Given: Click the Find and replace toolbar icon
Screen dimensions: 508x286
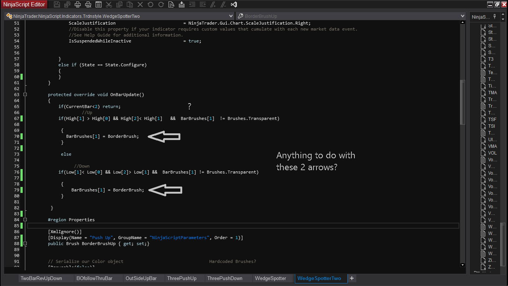Looking at the screenshot, I should tap(171, 5).
